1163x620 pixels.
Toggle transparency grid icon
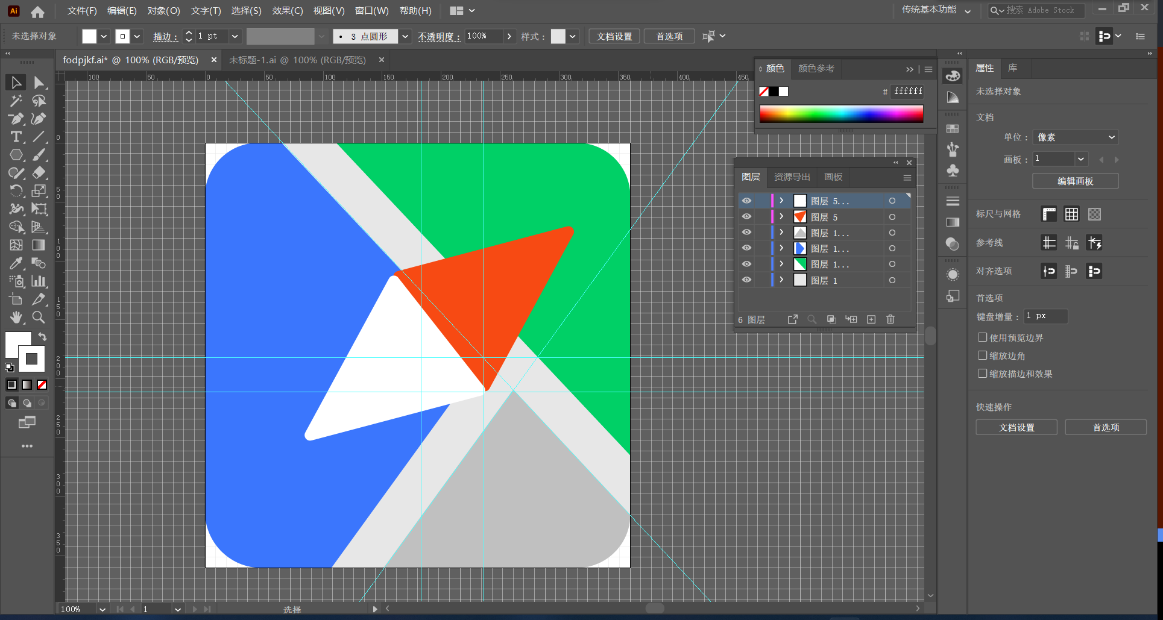tap(1095, 214)
